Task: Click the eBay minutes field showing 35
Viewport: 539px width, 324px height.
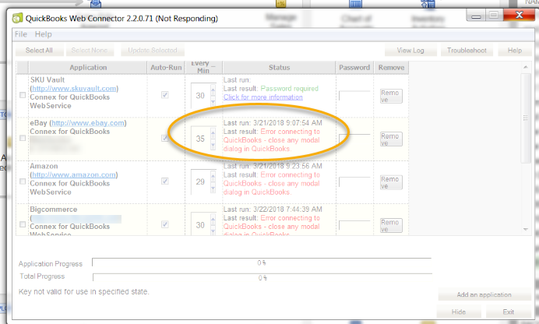Action: click(x=200, y=139)
